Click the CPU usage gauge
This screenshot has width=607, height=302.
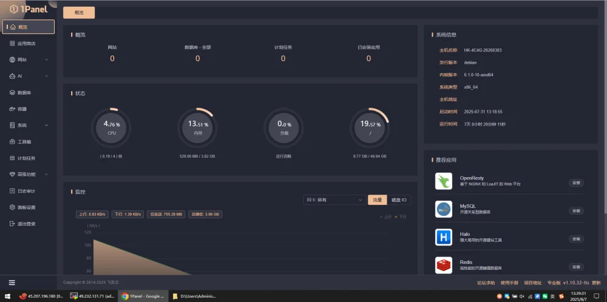(x=111, y=128)
